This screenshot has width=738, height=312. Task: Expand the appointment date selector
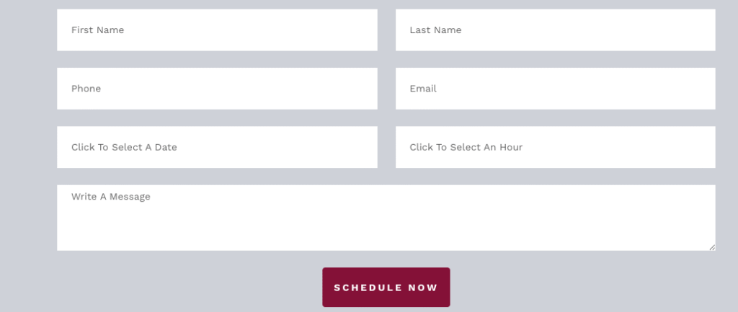pos(217,147)
